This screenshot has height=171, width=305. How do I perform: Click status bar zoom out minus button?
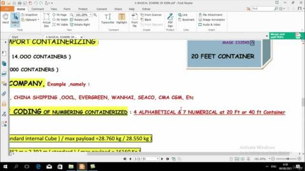(273, 159)
